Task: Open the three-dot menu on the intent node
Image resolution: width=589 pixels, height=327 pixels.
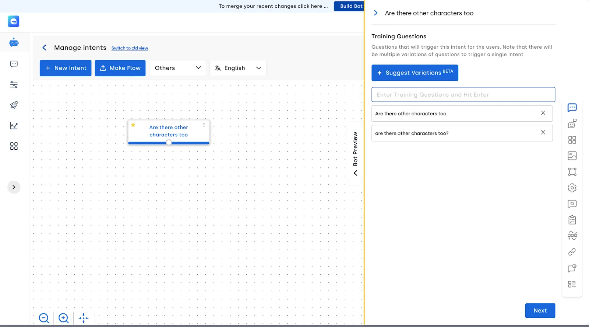Action: click(204, 125)
